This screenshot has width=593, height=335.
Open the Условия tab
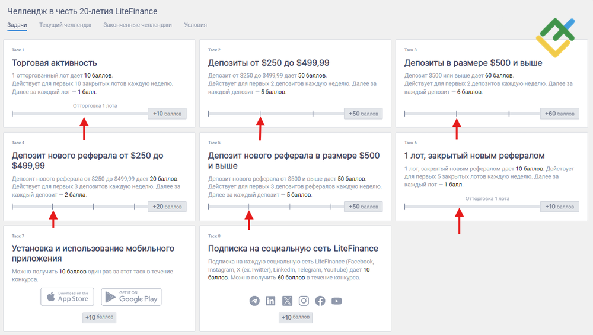[x=196, y=25]
